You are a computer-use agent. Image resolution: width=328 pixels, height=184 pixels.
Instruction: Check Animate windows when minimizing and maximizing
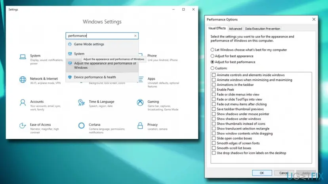(x=214, y=80)
